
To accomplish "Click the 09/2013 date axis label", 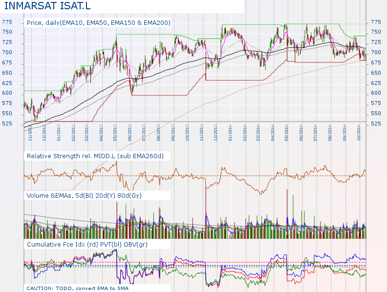I will click(173, 133).
